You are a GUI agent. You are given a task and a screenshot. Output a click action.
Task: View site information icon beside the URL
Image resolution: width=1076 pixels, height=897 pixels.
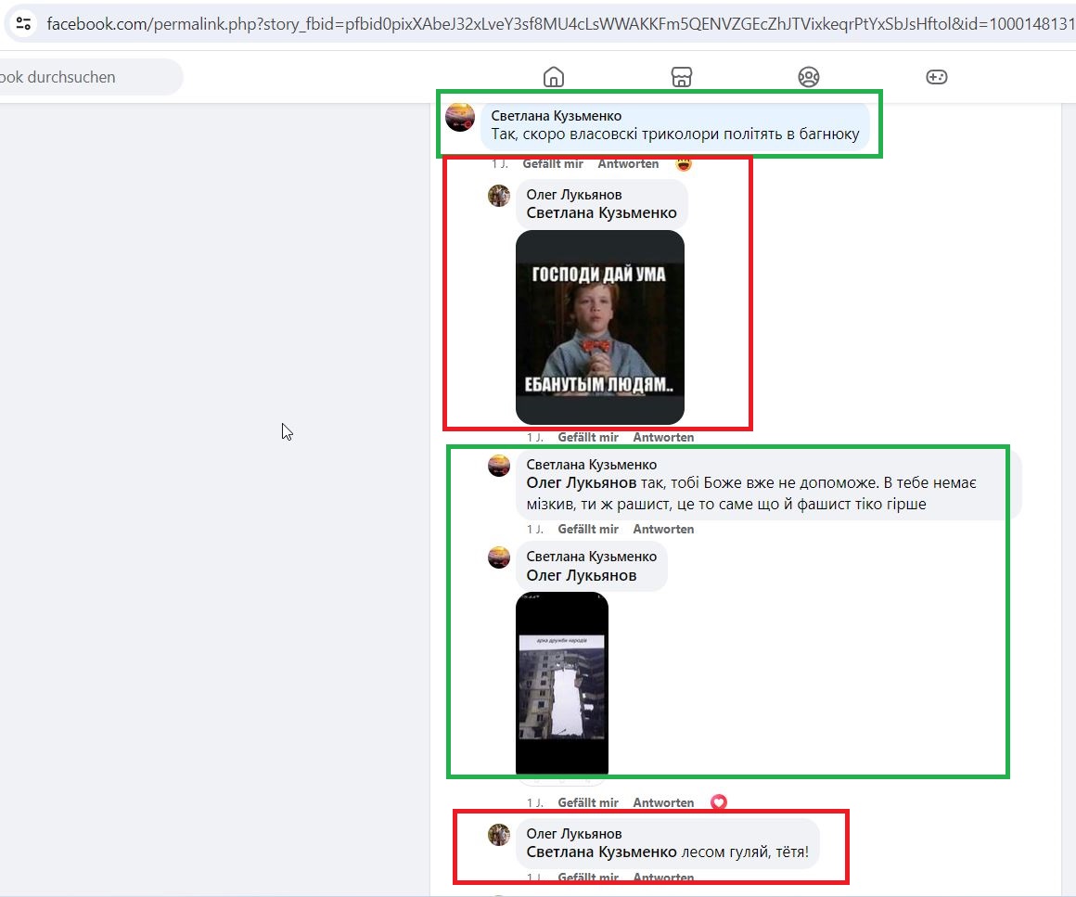point(23,24)
